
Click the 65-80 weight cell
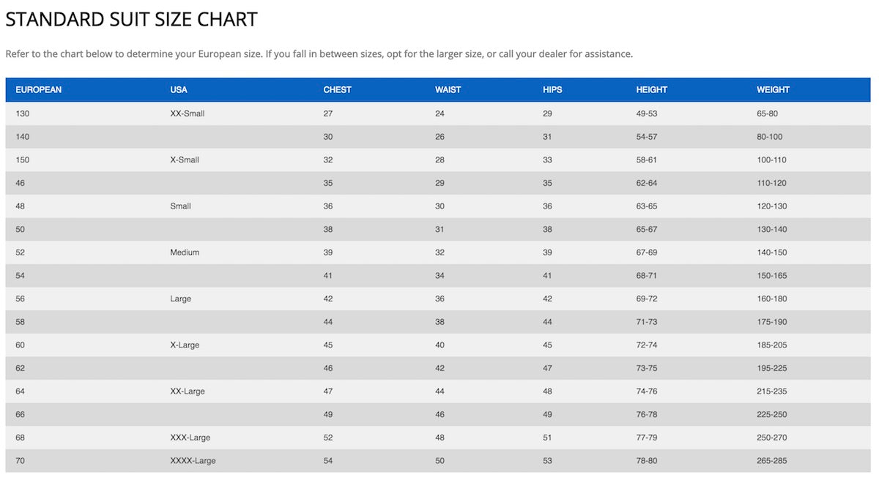click(768, 114)
